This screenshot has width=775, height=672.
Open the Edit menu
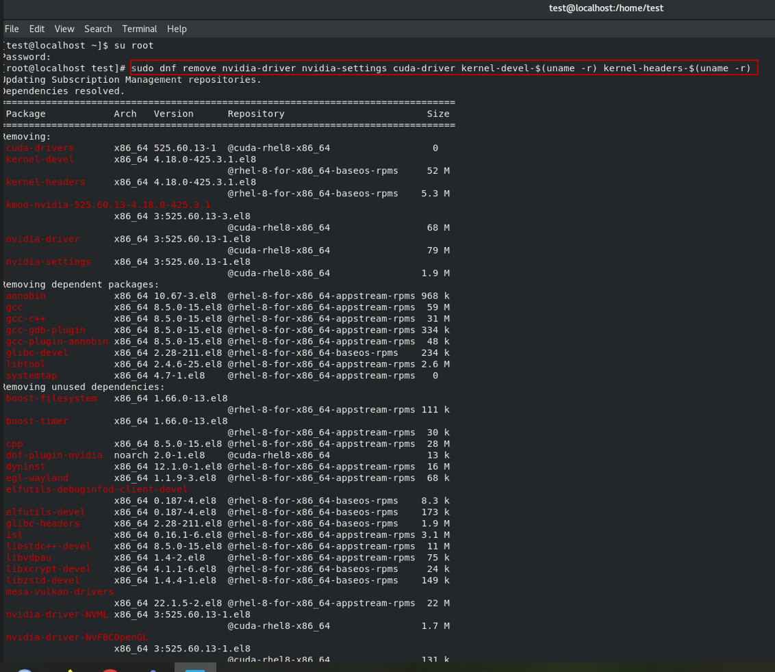(x=36, y=29)
